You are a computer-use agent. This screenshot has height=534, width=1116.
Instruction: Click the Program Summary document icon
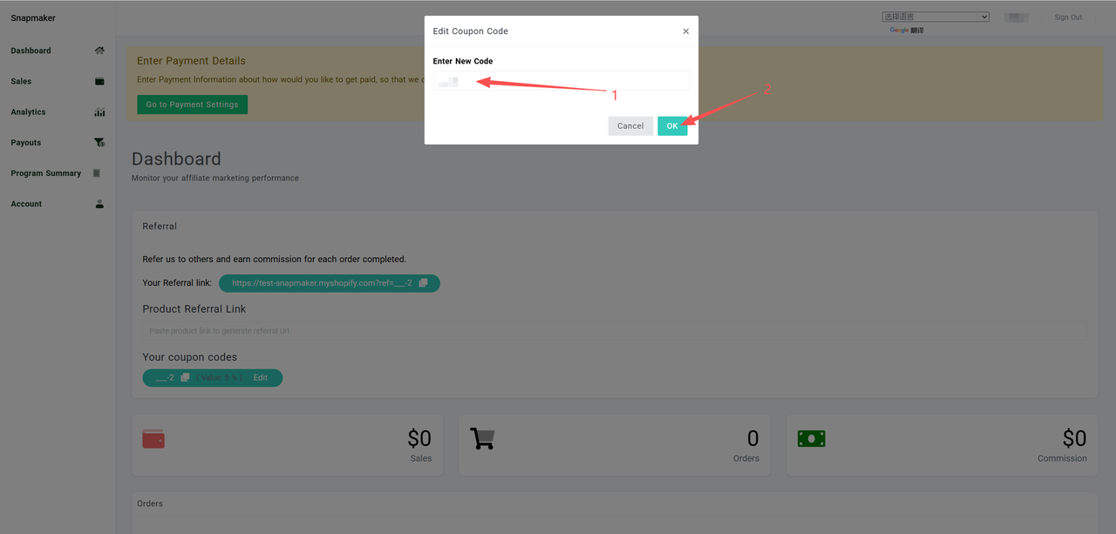click(x=96, y=173)
